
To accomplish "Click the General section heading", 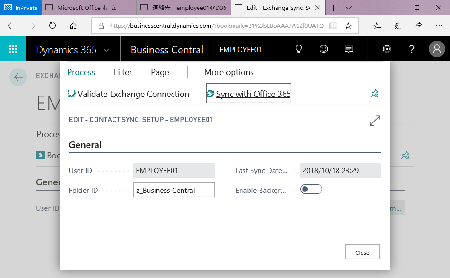I will [85, 145].
